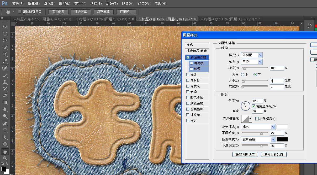Open the 图层(L) menu
The height and width of the screenshot is (175, 317).
tap(65, 3)
